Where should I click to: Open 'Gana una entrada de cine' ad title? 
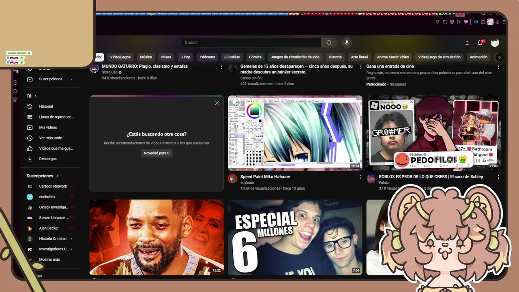click(x=390, y=67)
